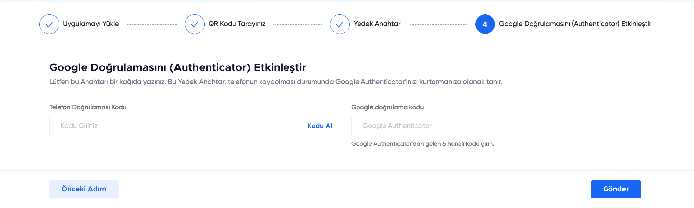Select the Uygulamayı Yükle step label
The image size is (694, 208).
91,24
